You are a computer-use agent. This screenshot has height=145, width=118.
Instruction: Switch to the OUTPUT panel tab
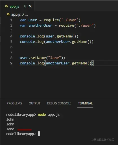[34, 103]
